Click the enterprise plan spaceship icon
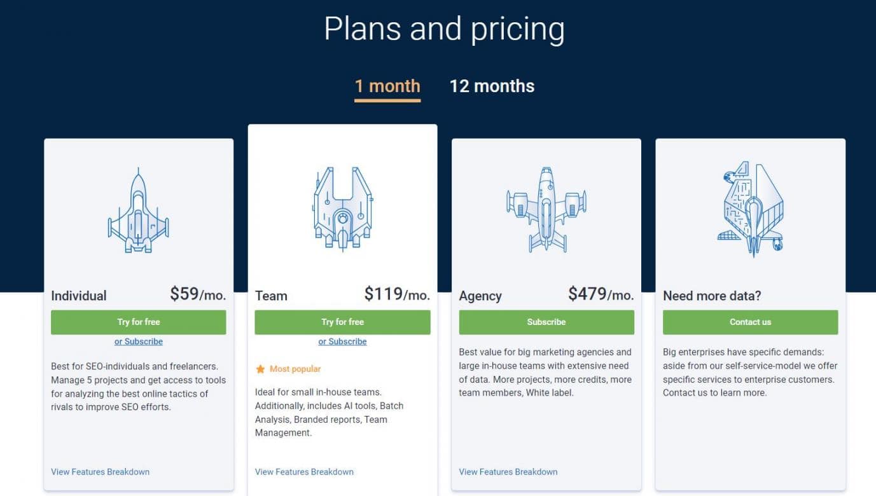Viewport: 876px width, 496px height. tap(751, 209)
